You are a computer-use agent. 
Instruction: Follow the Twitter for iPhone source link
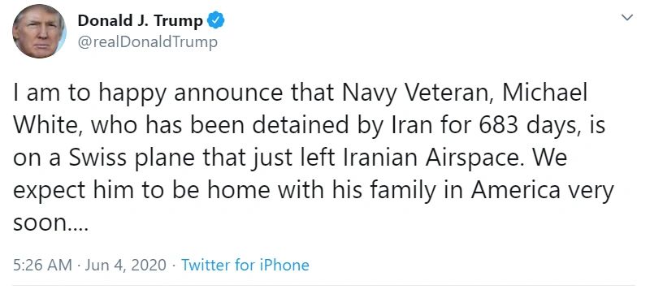pos(245,265)
